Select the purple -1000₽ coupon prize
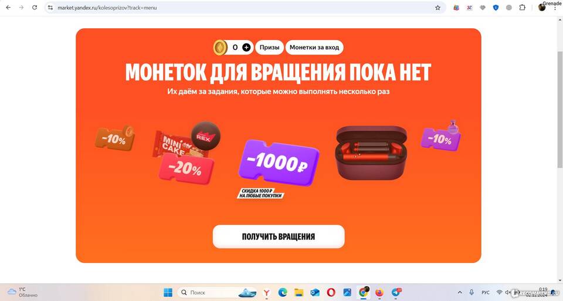The image size is (563, 301). pyautogui.click(x=279, y=163)
